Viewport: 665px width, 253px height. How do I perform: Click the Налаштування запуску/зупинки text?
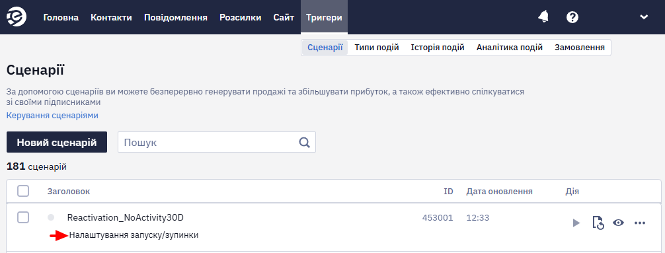pyautogui.click(x=134, y=235)
